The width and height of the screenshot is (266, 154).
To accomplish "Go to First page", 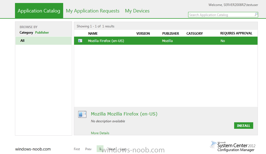I will click(x=77, y=149).
